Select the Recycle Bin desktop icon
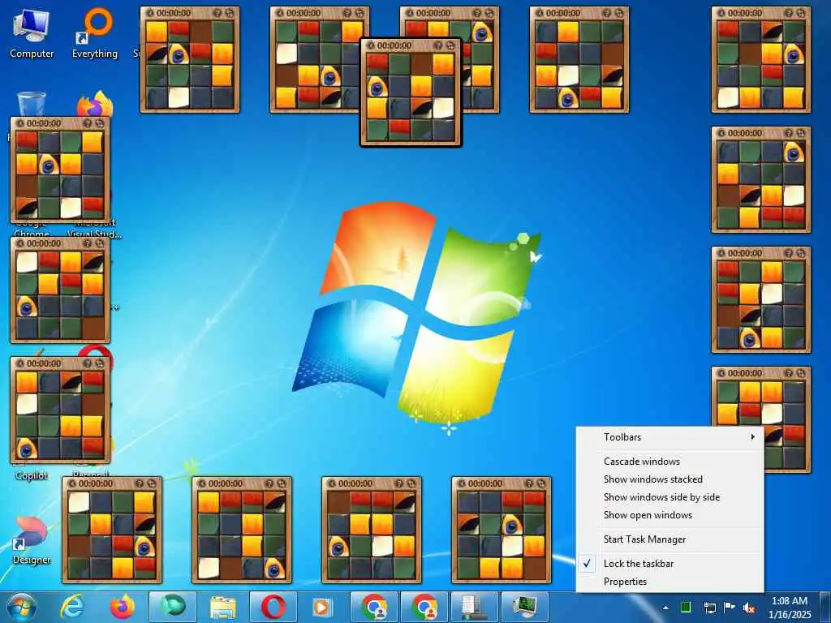Viewport: 831px width, 623px height. (x=32, y=104)
